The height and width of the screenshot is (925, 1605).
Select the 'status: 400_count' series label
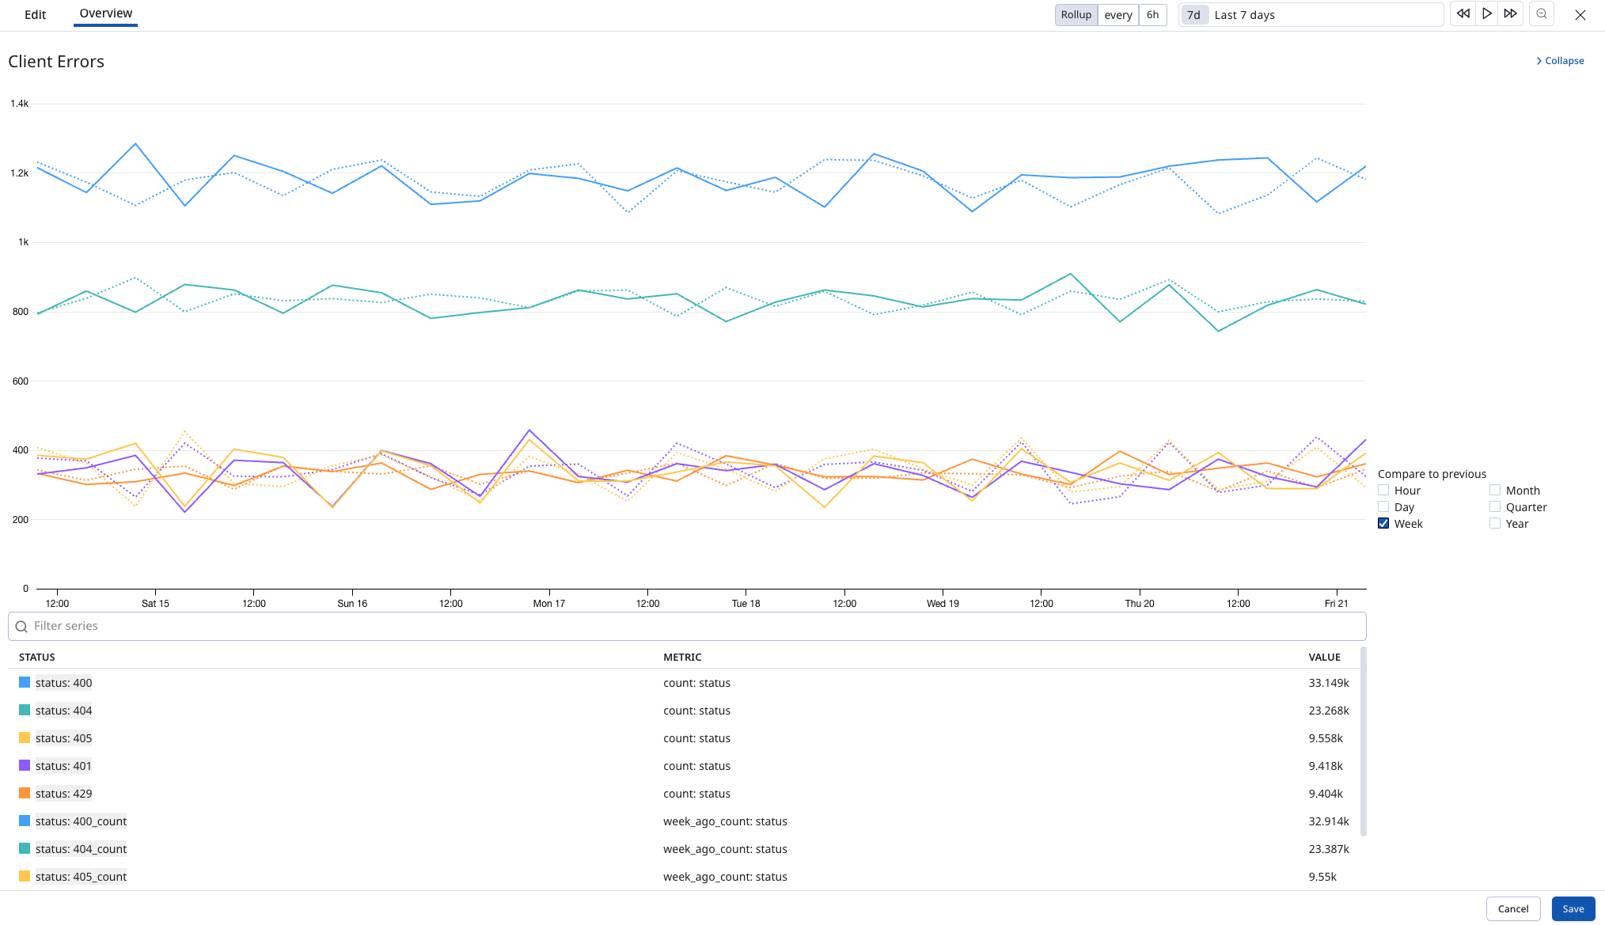[81, 821]
